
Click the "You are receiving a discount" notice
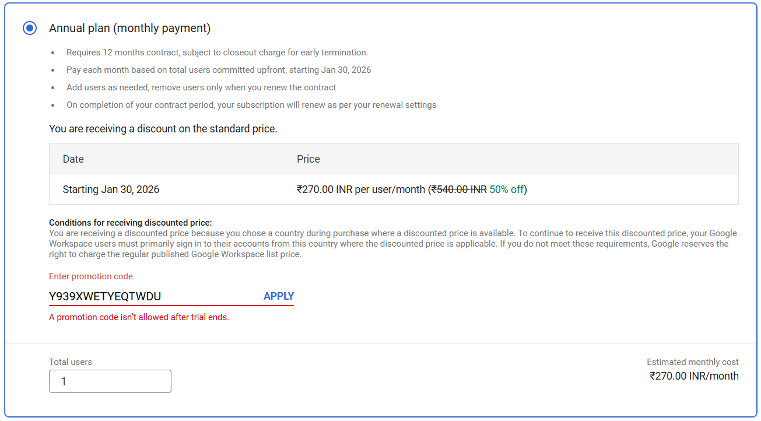coord(163,129)
